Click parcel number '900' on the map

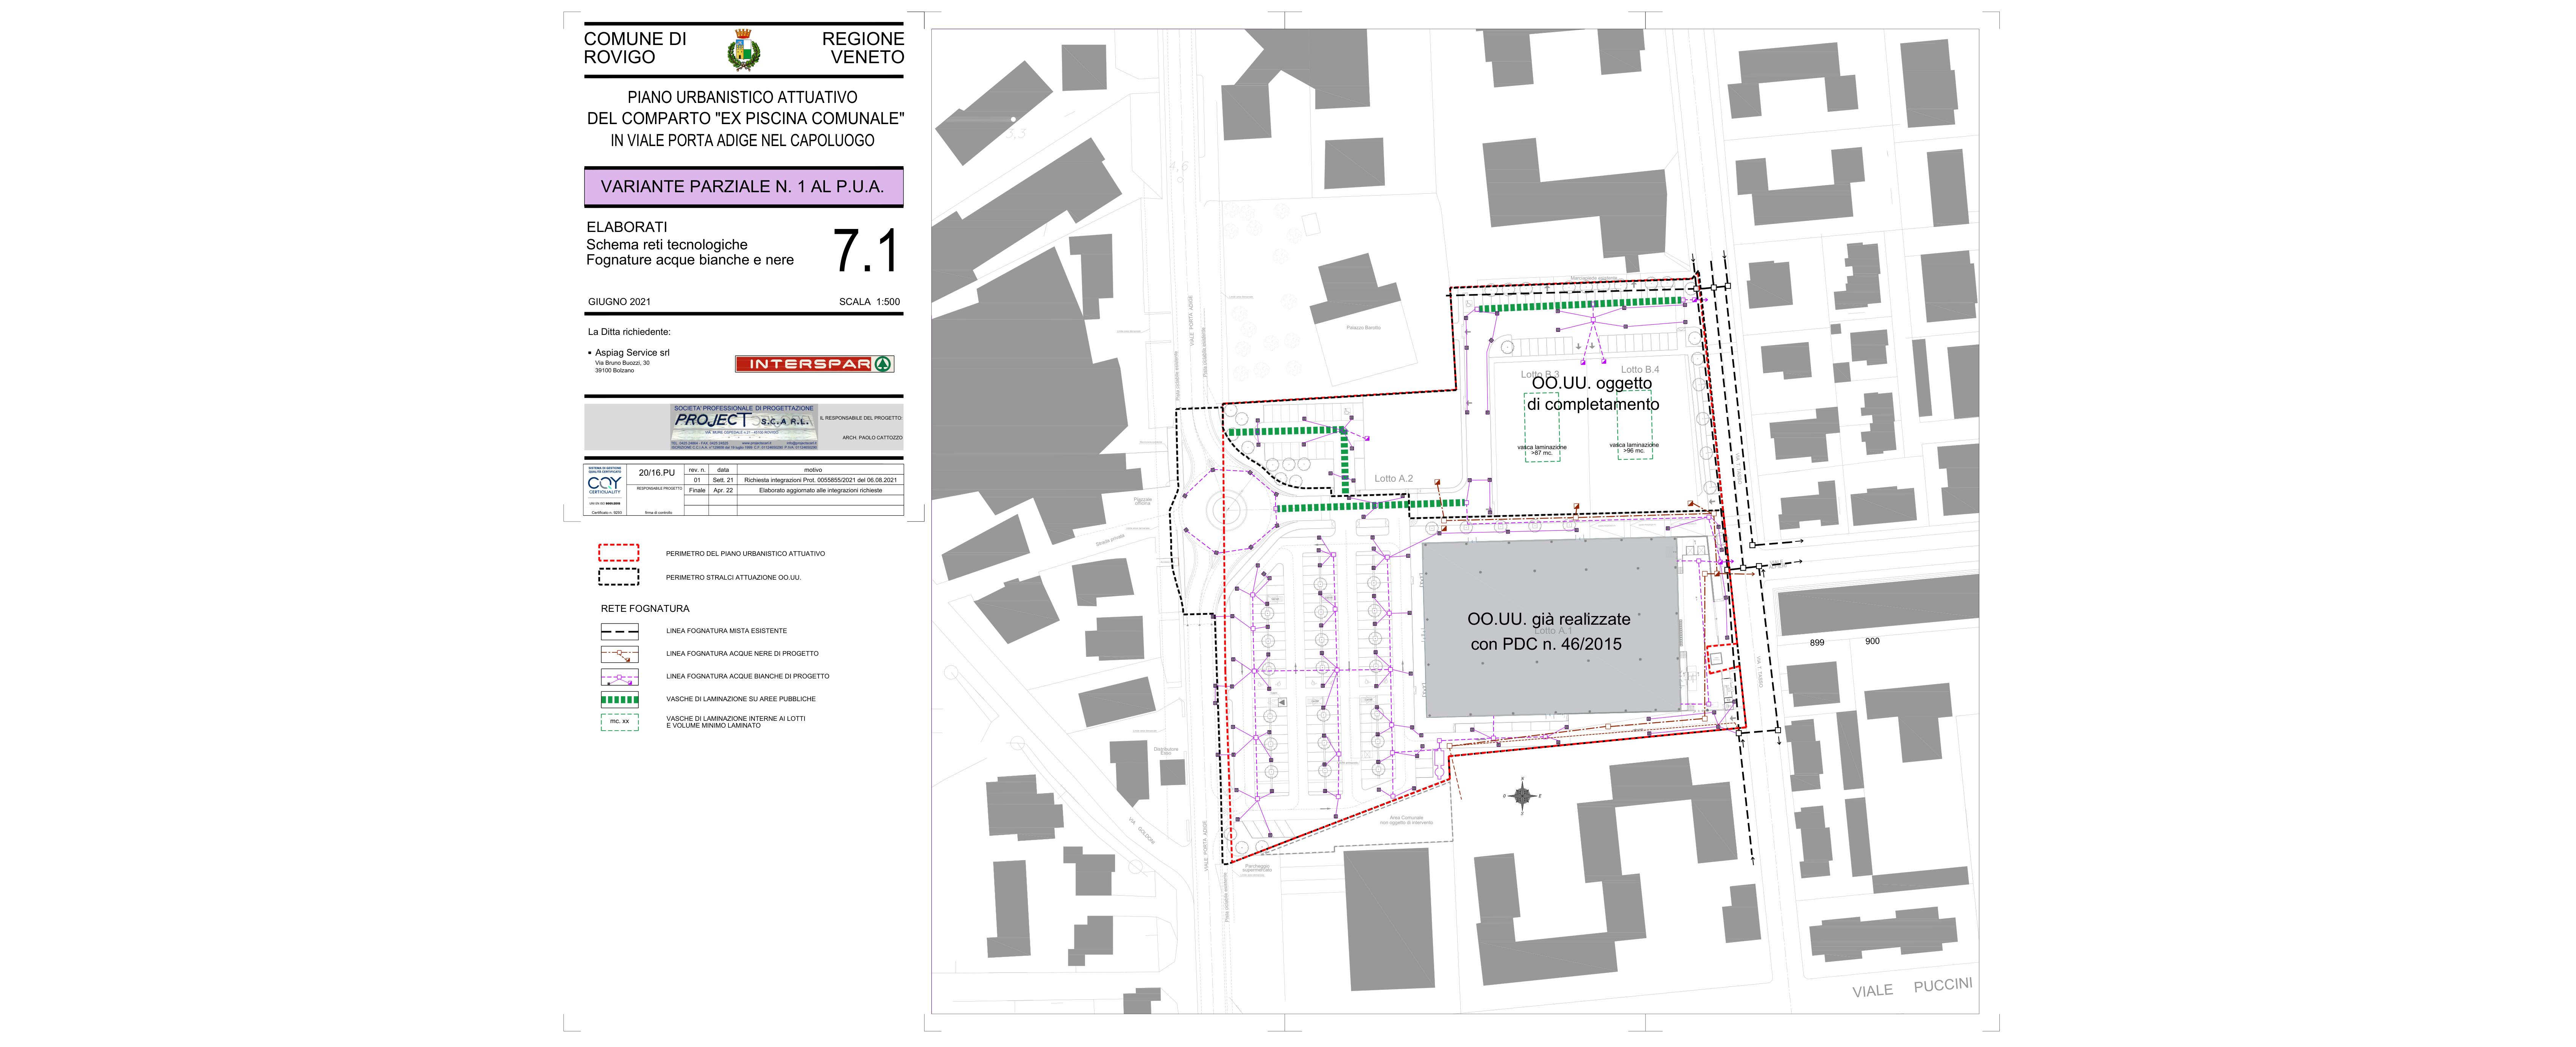(1872, 641)
